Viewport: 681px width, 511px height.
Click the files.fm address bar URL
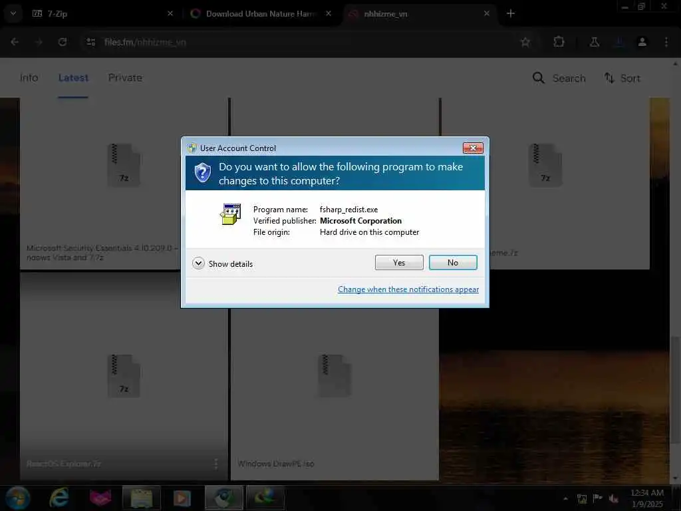145,42
